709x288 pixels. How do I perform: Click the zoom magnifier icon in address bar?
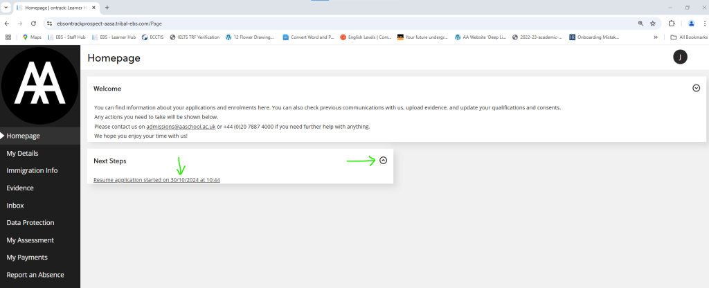(640, 24)
